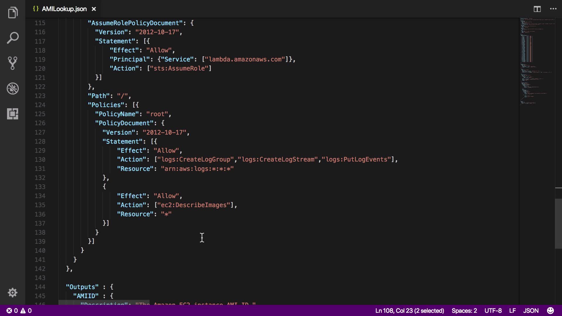Click the line number 133 gutter
Screen dimensions: 562x316
click(x=40, y=187)
